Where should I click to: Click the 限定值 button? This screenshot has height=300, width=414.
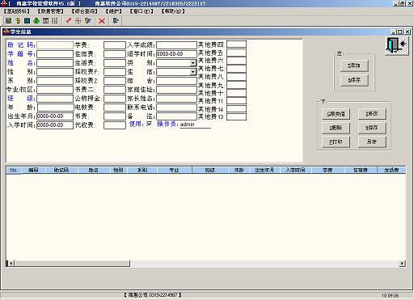336,114
